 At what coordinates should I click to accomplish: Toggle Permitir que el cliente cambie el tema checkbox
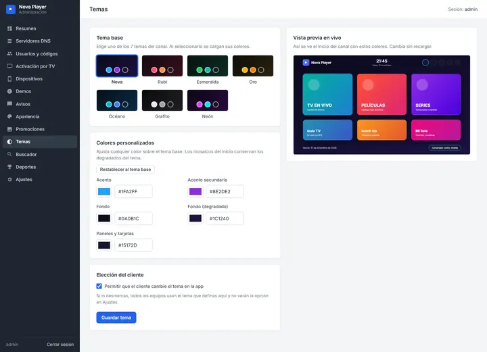[99, 286]
